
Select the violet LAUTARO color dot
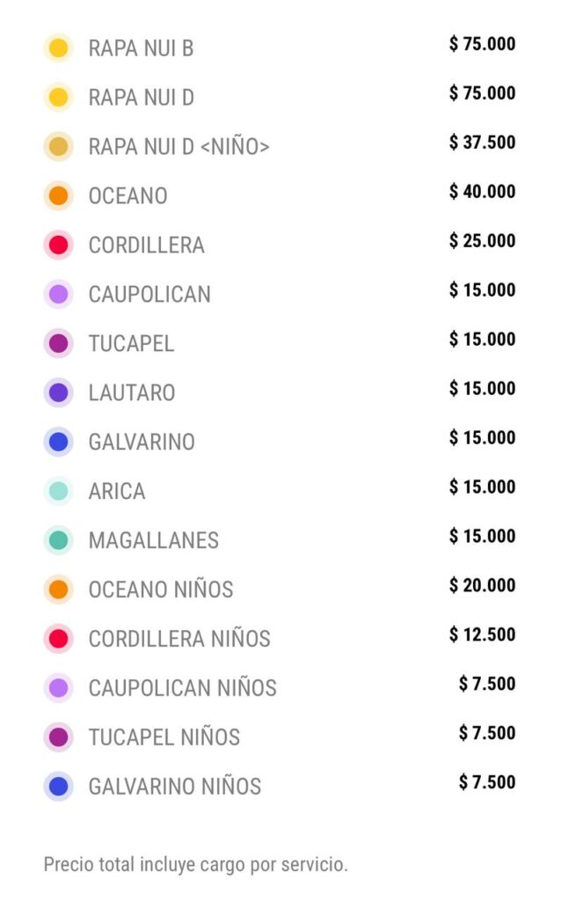[58, 392]
